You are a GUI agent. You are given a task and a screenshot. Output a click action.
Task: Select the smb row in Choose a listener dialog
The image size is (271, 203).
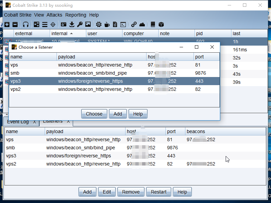pyautogui.click(x=114, y=73)
